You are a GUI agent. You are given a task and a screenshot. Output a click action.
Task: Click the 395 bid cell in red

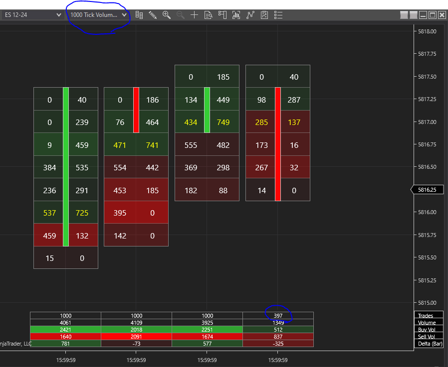tap(120, 213)
